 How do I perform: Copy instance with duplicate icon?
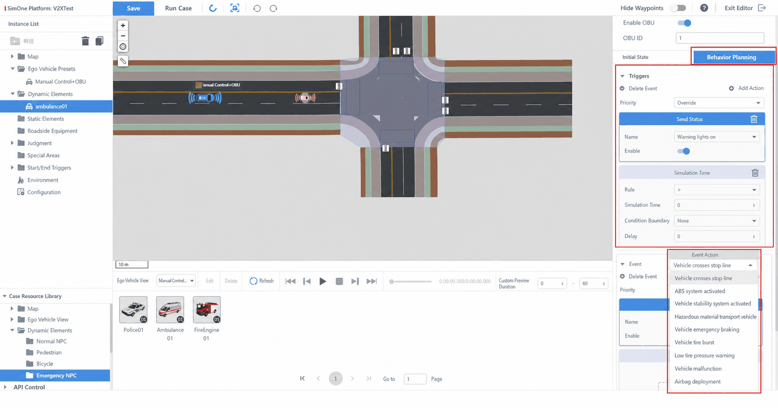(99, 41)
